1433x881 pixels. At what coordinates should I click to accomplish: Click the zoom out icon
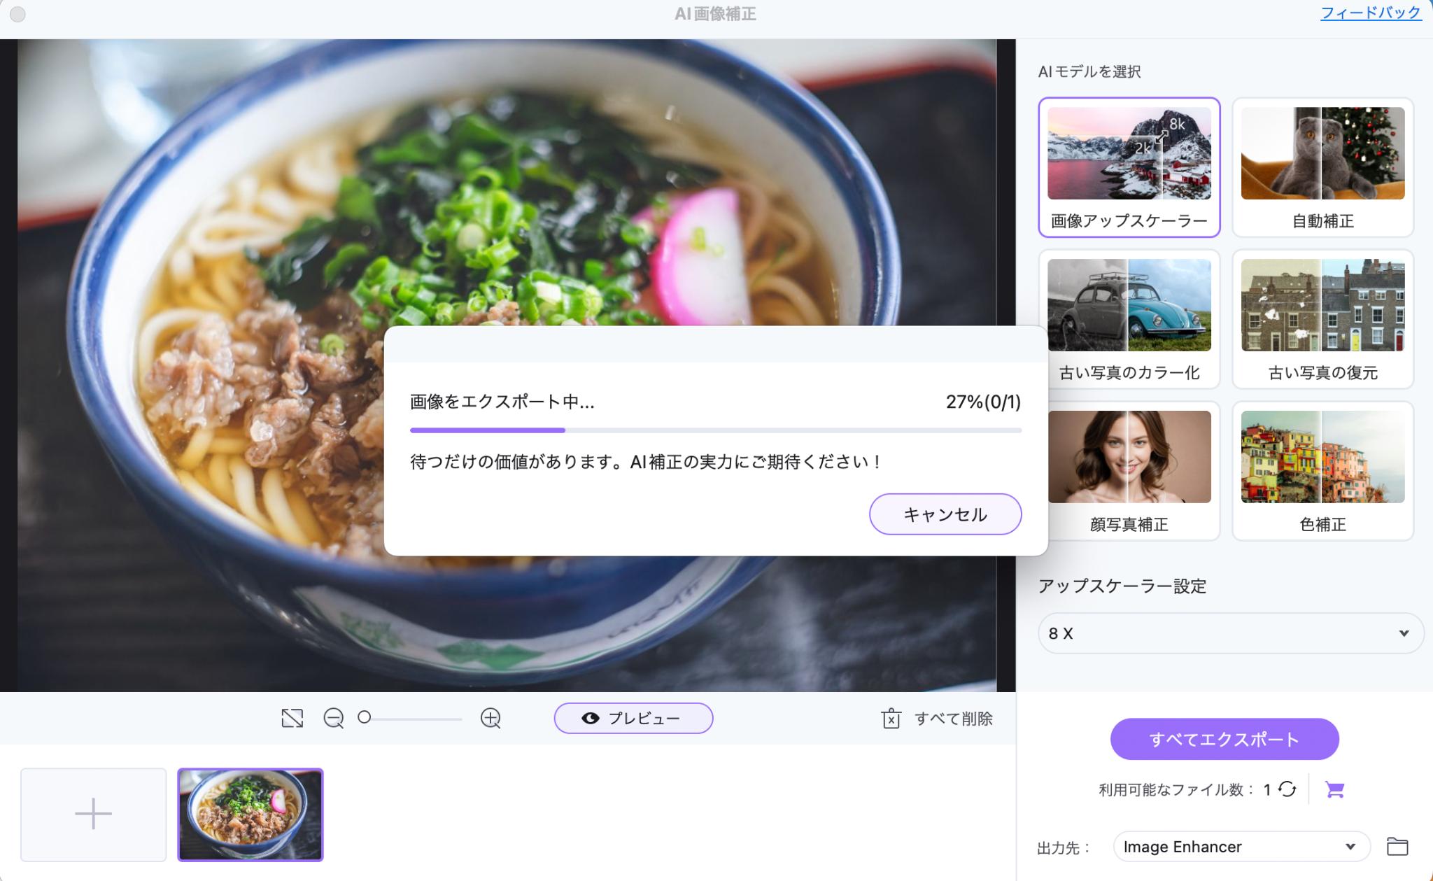point(334,717)
